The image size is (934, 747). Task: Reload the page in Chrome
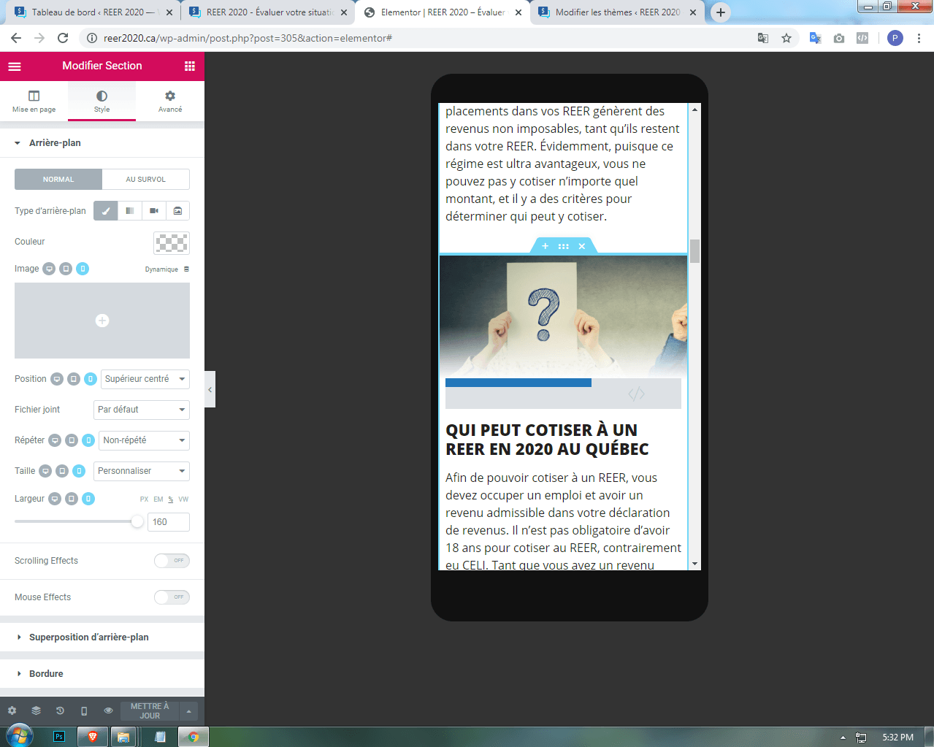tap(63, 38)
